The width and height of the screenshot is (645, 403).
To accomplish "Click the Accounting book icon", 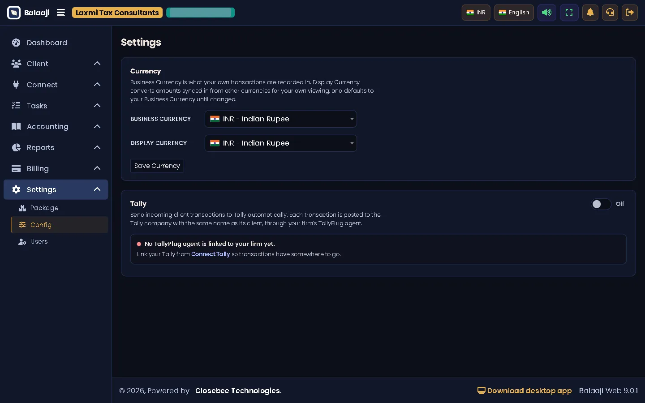I will pyautogui.click(x=16, y=126).
